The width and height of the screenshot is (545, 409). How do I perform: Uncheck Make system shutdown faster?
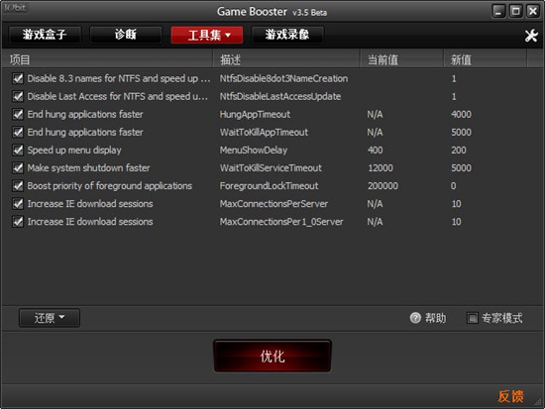pos(18,167)
